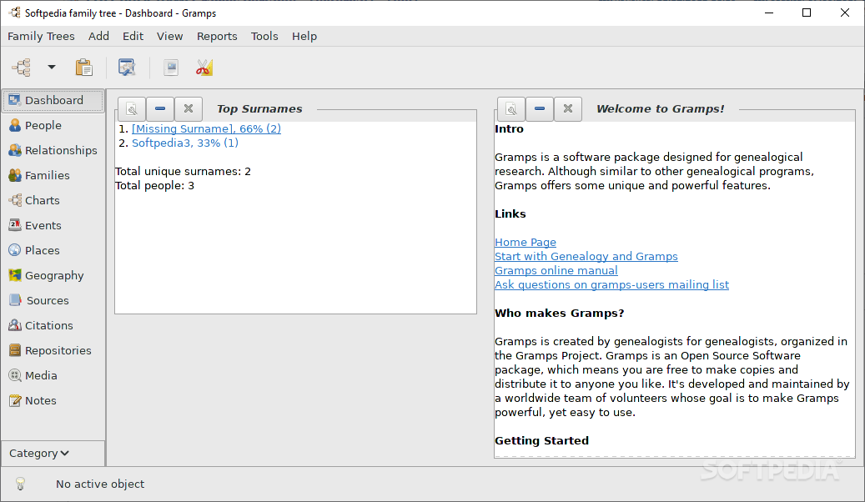Open the recent family trees dropdown arrow
Screen dimensions: 865x502
pos(52,68)
